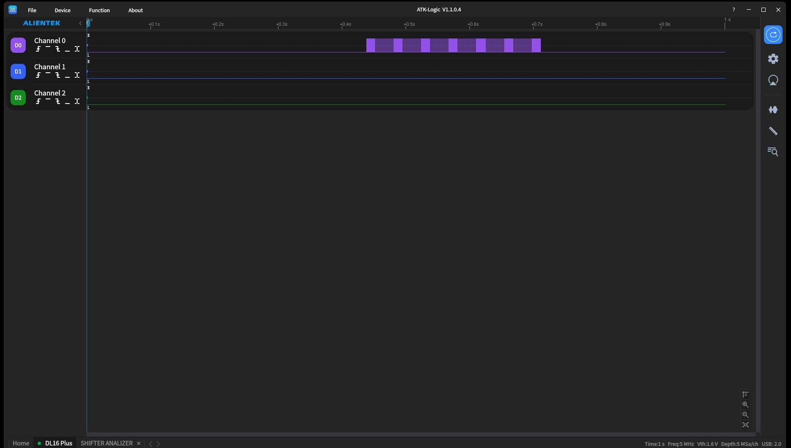This screenshot has width=791, height=448.
Task: Click the 1 s timeline end marker
Action: coord(727,20)
